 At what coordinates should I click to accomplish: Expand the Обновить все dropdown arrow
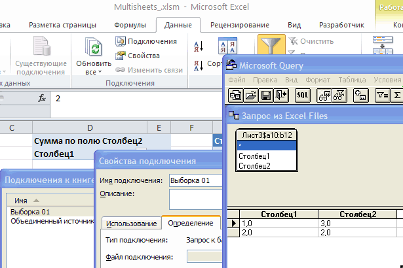[x=100, y=72]
